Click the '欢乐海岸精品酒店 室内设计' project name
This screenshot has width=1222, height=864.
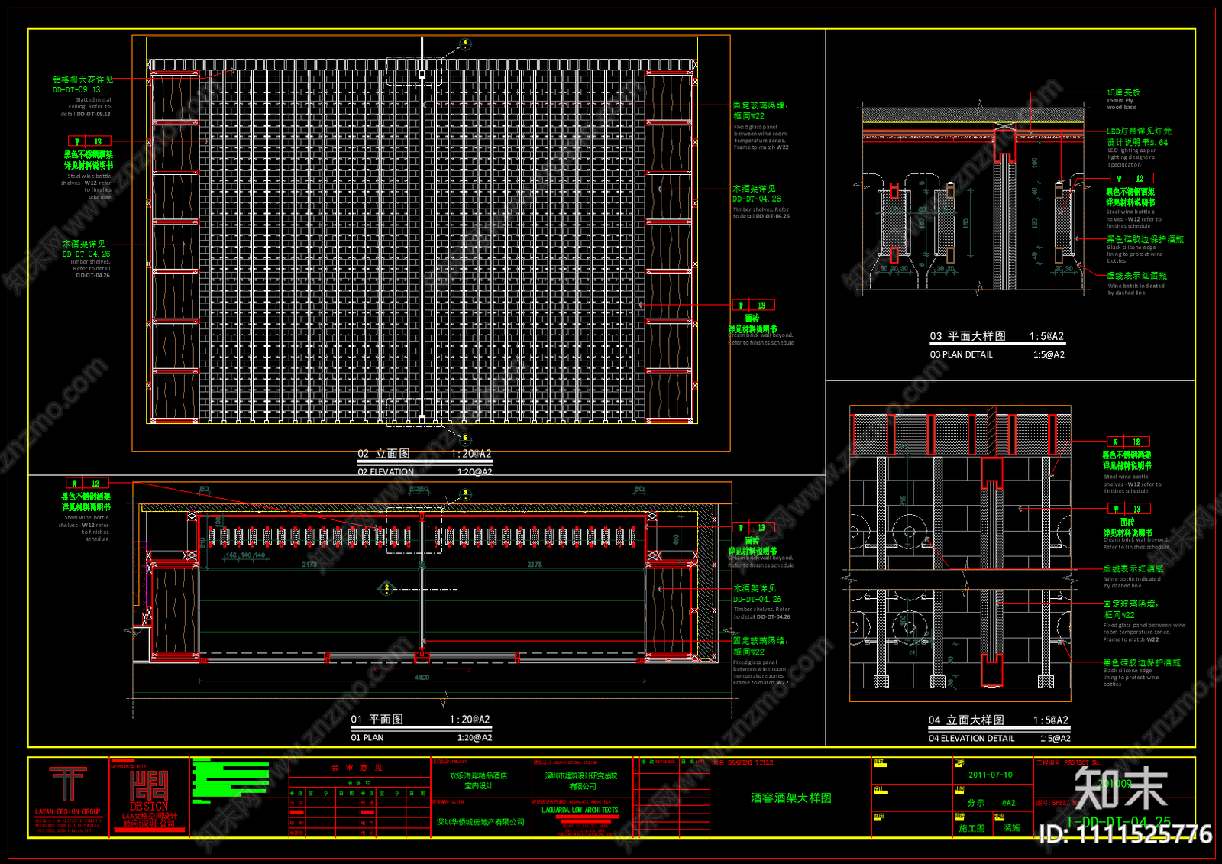pos(479,780)
